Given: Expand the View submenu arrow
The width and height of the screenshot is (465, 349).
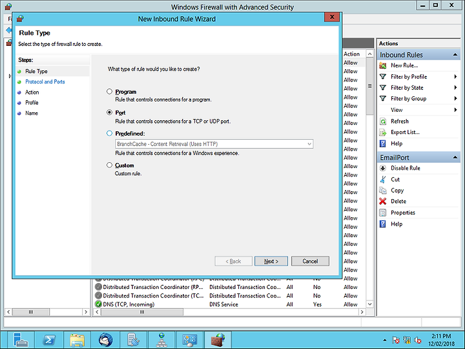Looking at the screenshot, I should click(455, 110).
